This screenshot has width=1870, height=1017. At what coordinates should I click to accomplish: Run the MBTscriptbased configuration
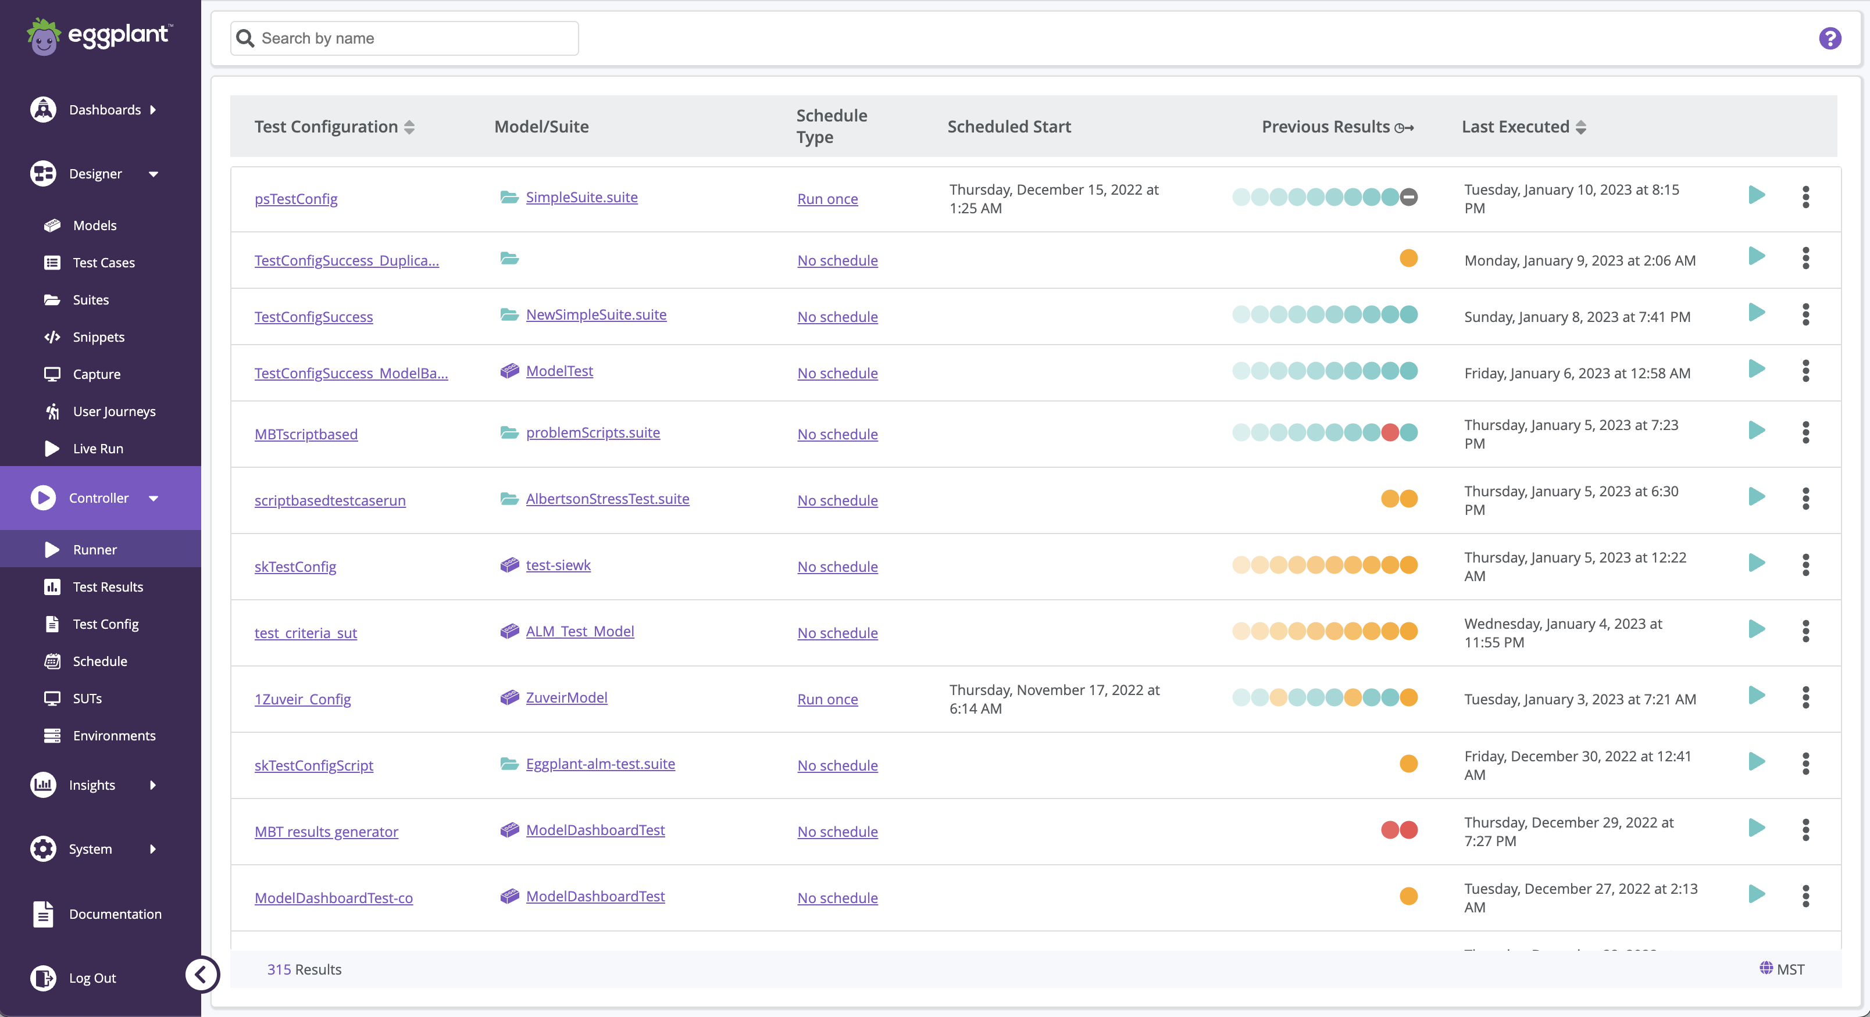pos(1756,430)
